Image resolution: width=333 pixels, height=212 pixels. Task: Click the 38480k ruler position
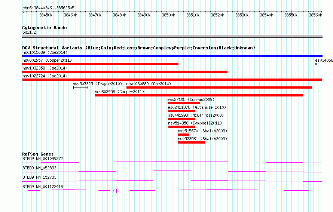click(x=119, y=15)
